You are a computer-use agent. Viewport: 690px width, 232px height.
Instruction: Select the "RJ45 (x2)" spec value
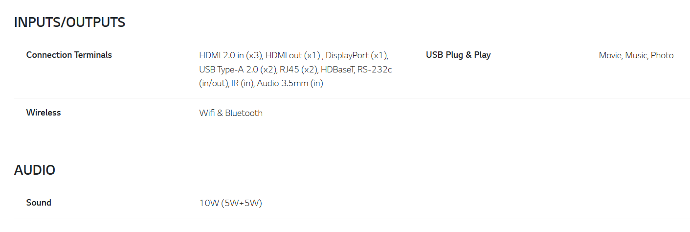[299, 70]
